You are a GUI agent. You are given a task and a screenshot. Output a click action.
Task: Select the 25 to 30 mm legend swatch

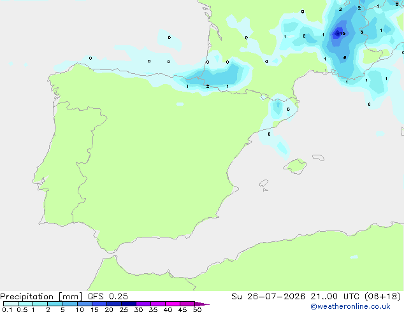129,304
